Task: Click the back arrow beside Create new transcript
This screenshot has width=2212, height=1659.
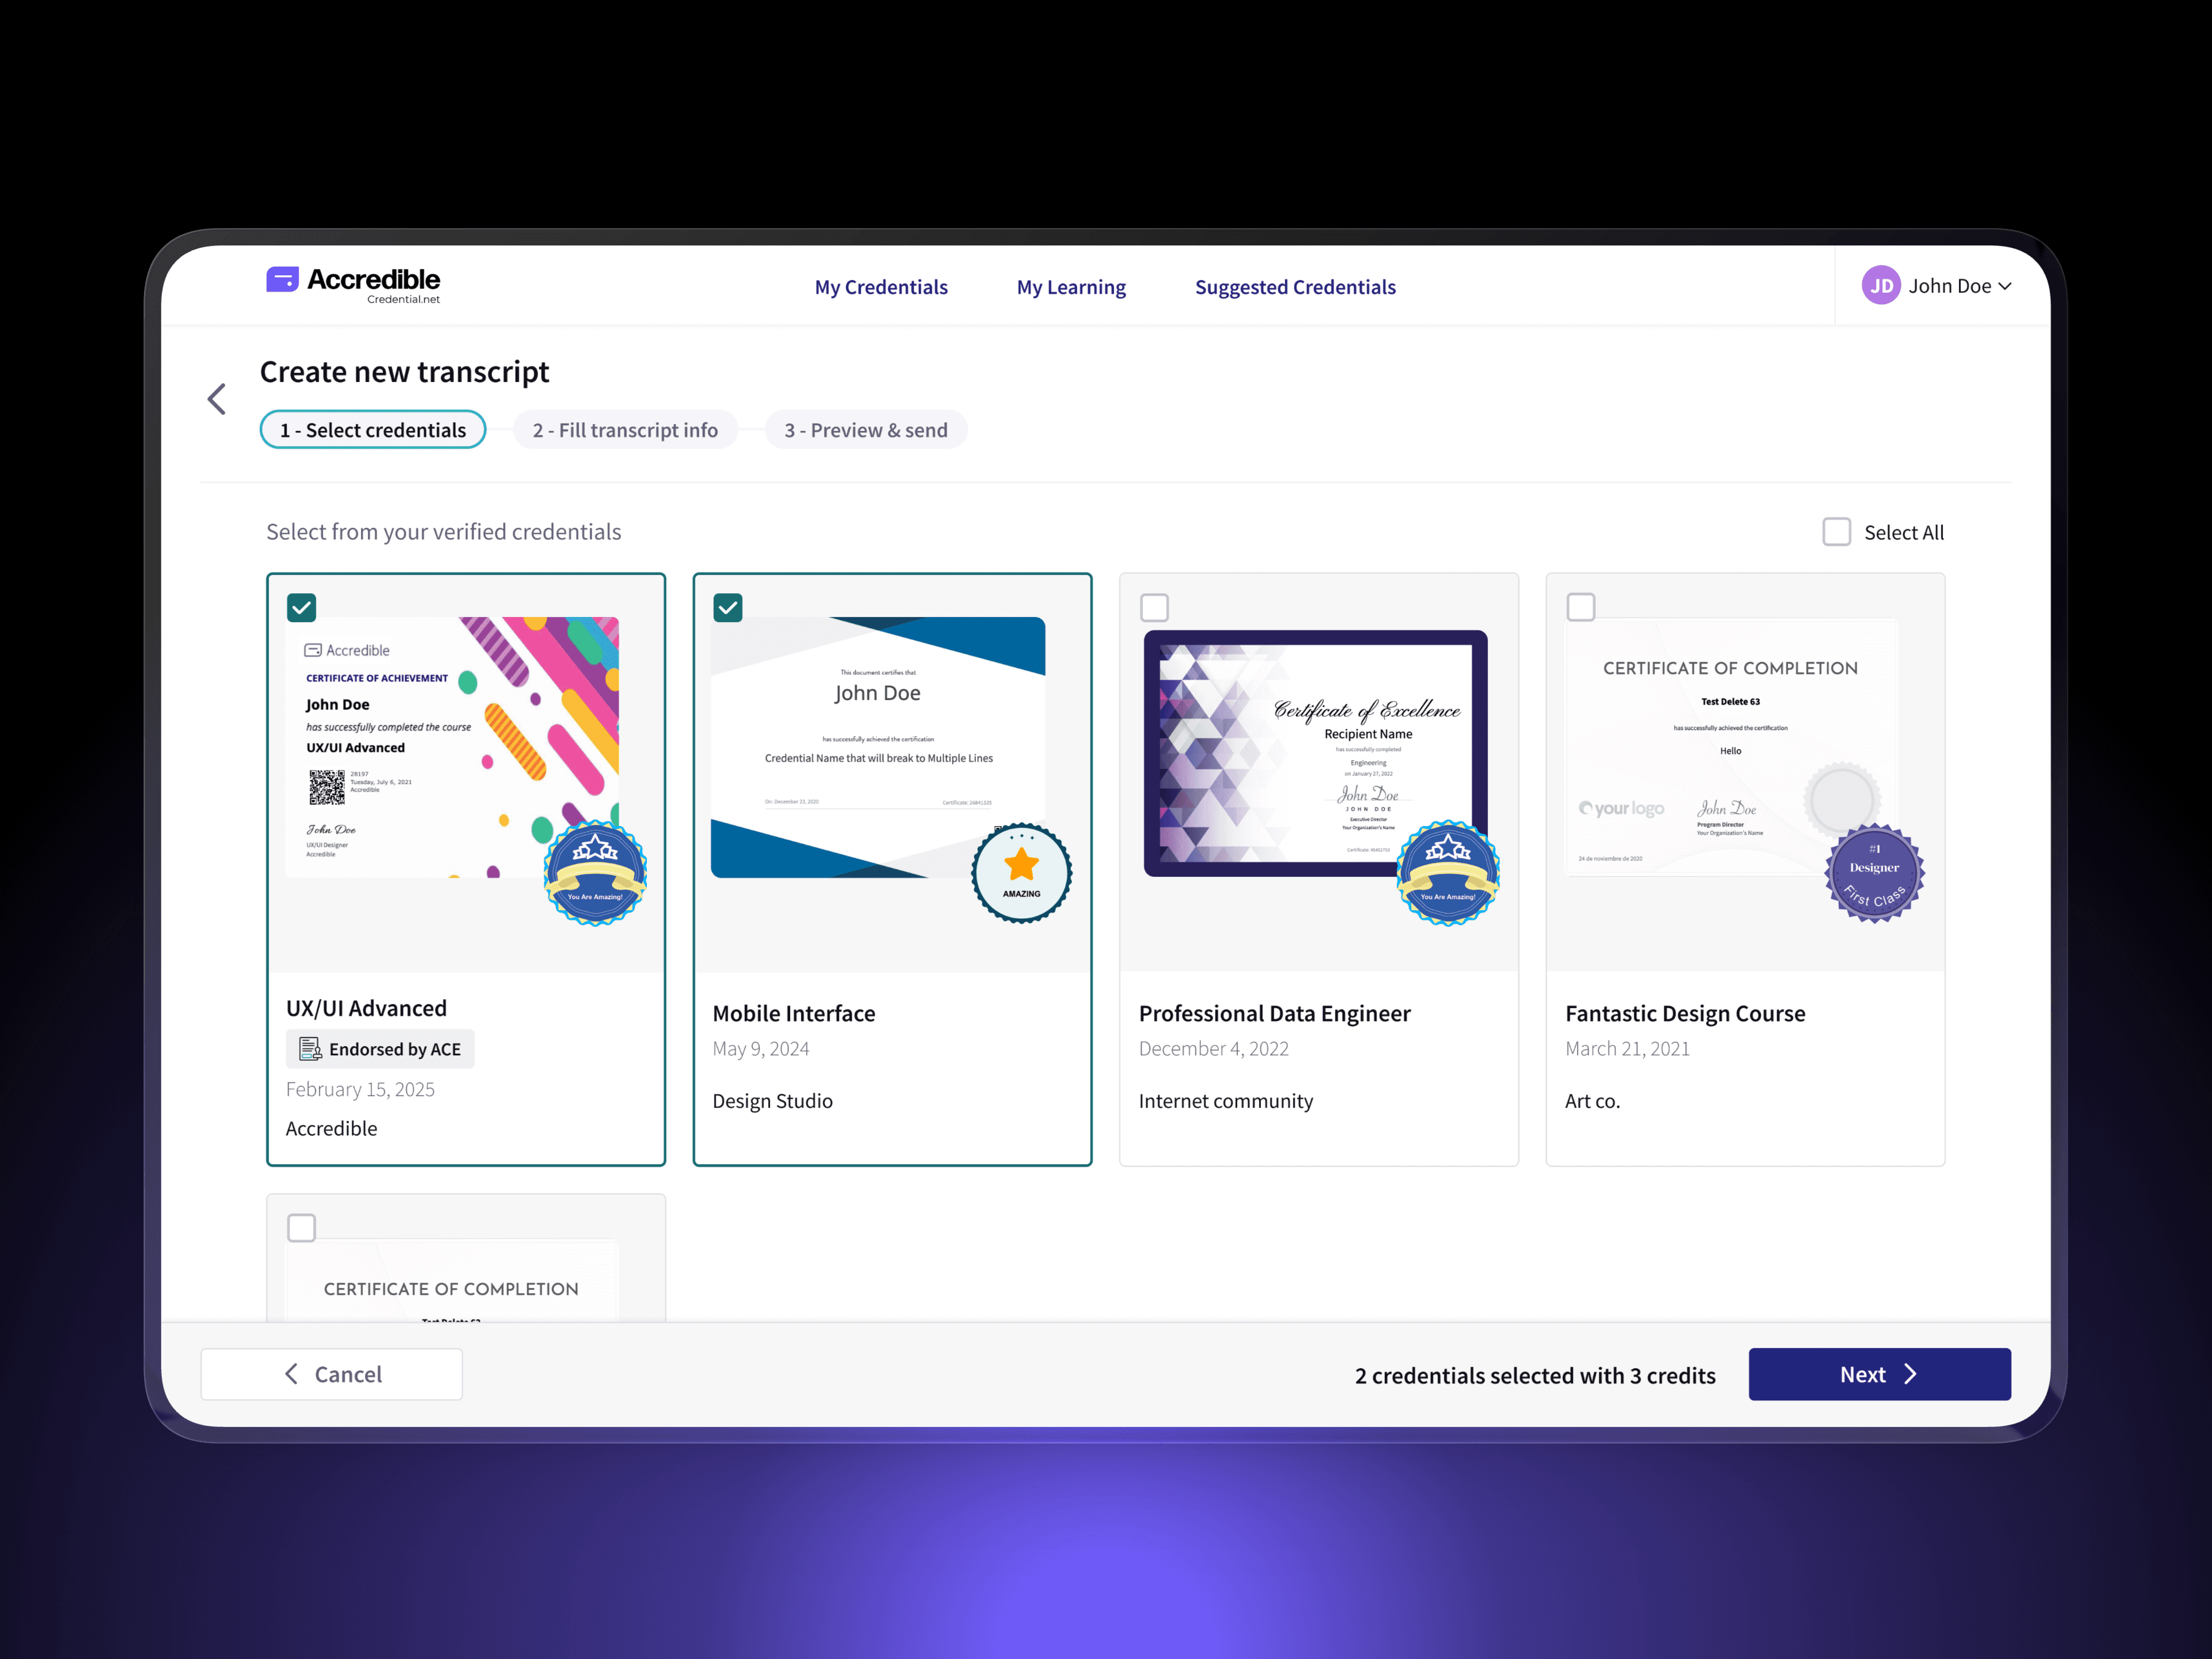Action: coord(217,399)
